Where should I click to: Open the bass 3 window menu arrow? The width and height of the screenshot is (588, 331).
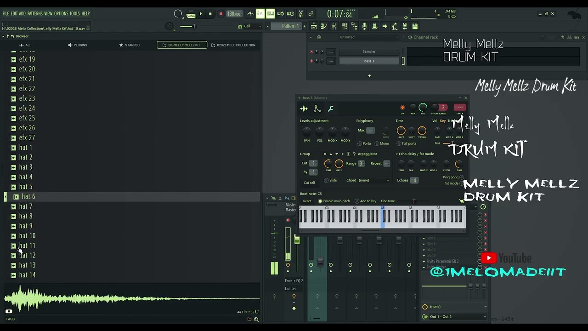(299, 98)
